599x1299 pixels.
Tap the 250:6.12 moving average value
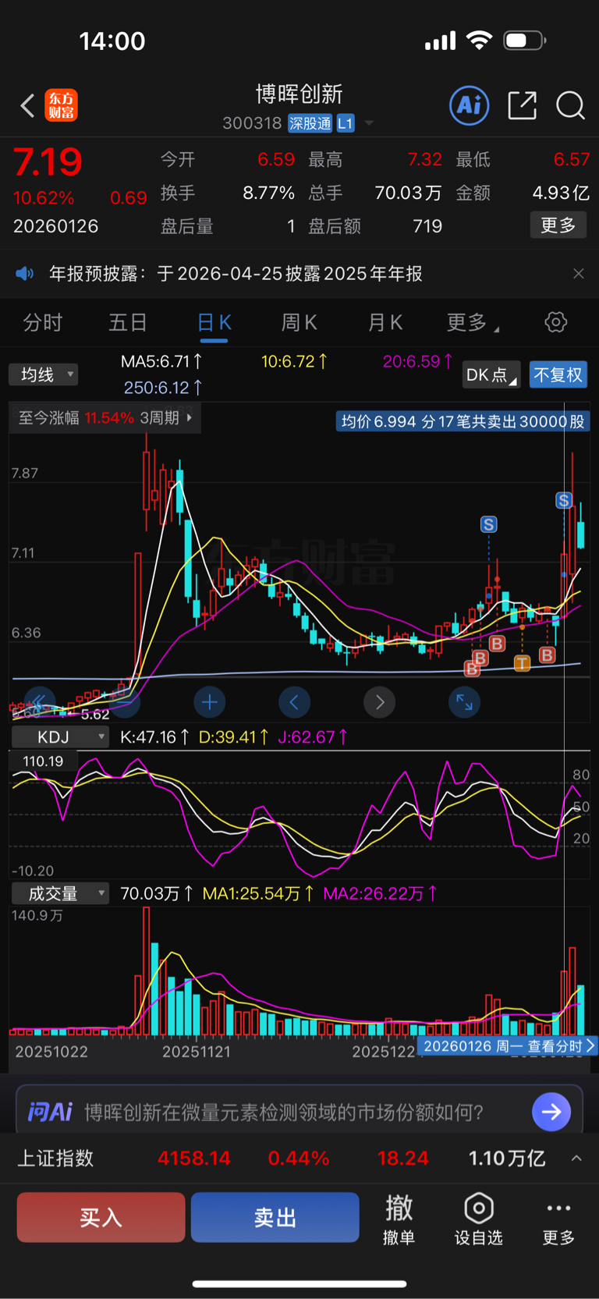163,388
